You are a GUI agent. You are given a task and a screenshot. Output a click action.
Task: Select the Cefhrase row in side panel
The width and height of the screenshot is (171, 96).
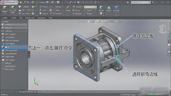tap(14, 28)
